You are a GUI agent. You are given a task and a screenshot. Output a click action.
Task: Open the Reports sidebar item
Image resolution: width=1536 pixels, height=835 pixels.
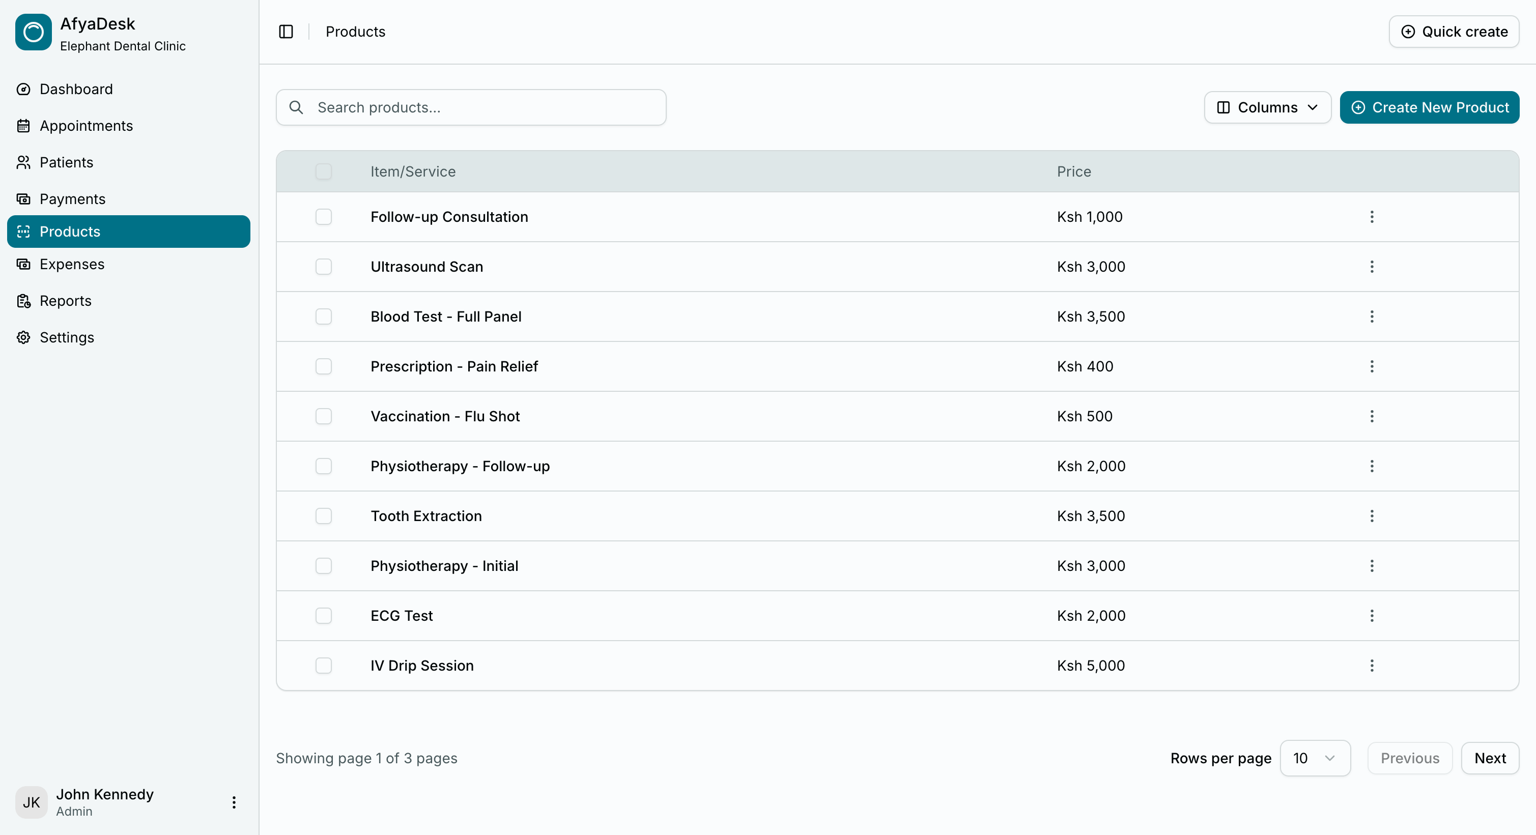point(66,301)
